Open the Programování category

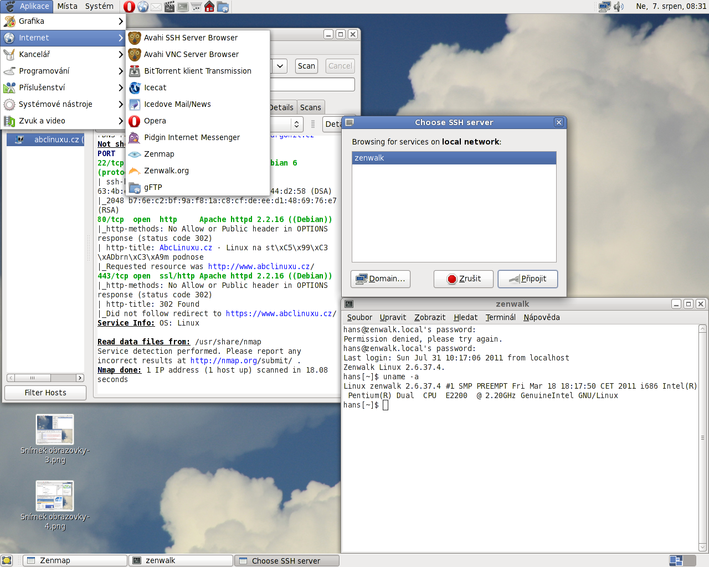click(63, 71)
